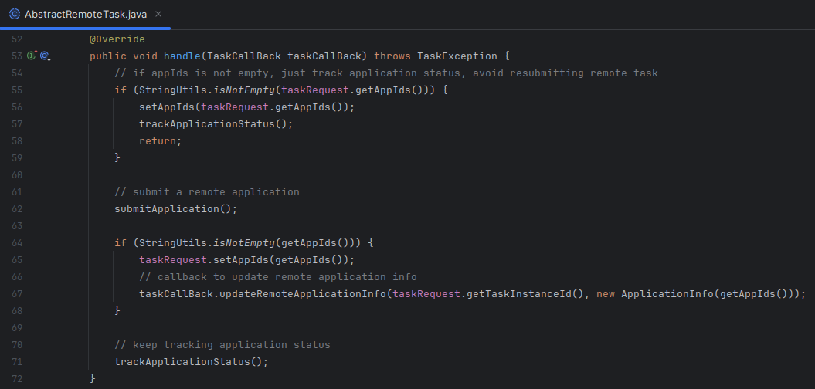Click line number 67 in the gutter
This screenshot has height=389, width=815.
(17, 293)
